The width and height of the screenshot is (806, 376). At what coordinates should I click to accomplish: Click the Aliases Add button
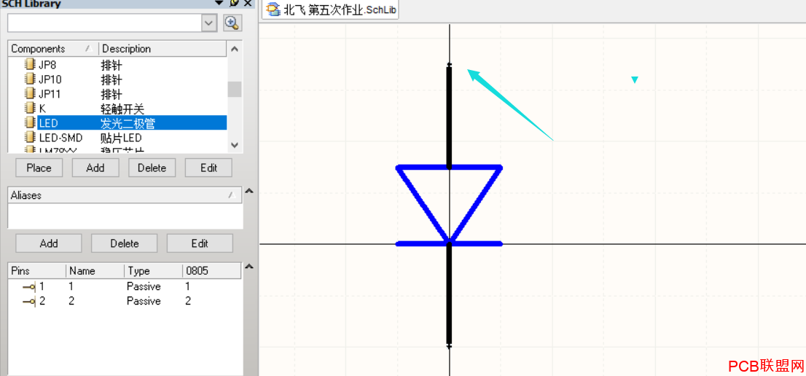click(49, 243)
